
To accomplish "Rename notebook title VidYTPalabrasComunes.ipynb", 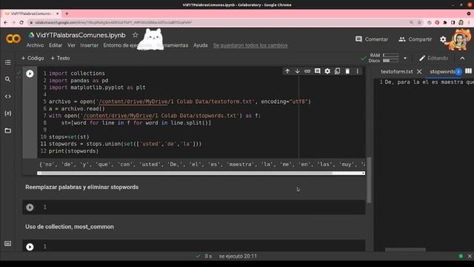I will (x=81, y=35).
